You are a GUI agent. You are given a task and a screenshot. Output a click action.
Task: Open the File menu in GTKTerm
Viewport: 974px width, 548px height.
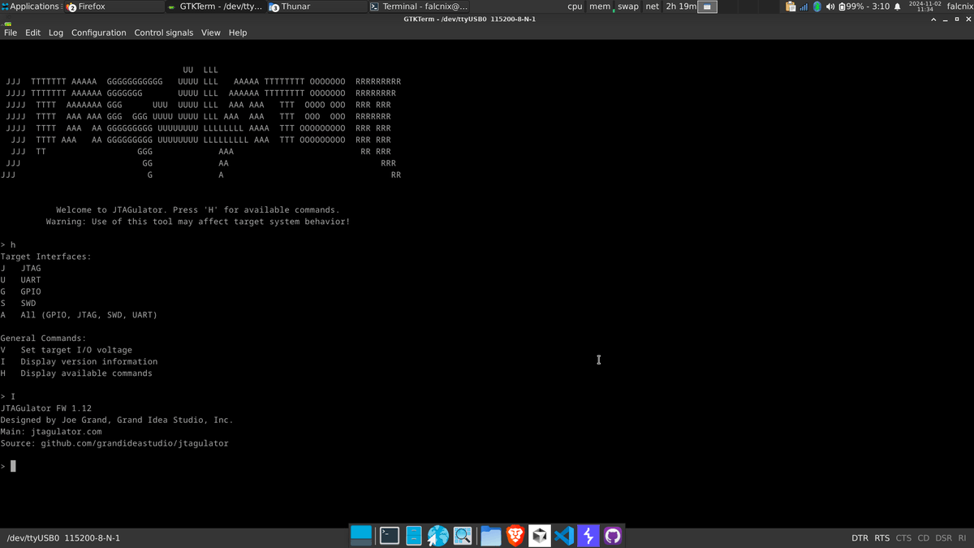coord(11,32)
